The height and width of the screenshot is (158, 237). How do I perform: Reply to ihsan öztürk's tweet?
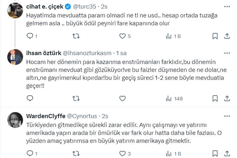click(x=30, y=98)
